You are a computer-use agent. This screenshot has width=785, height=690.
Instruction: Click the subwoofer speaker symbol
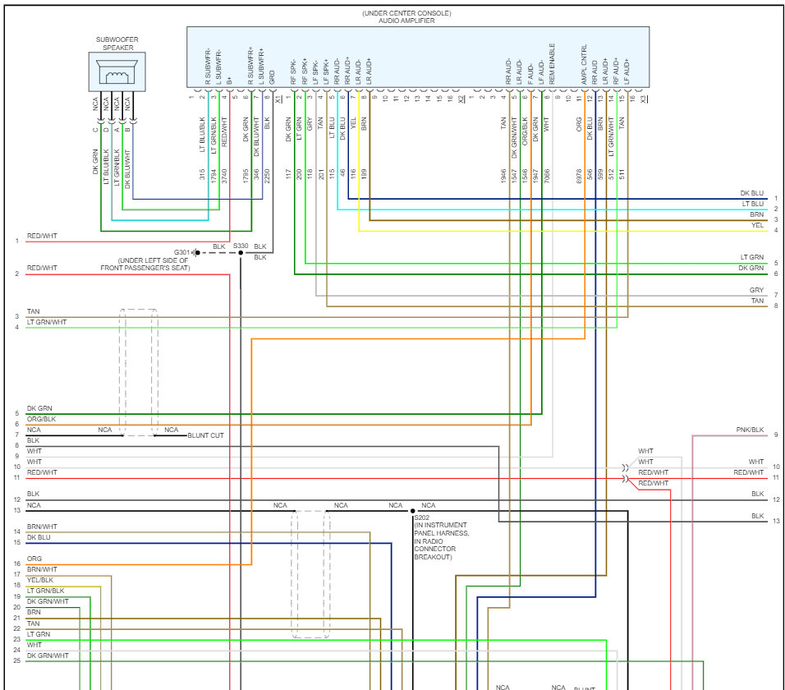(117, 71)
